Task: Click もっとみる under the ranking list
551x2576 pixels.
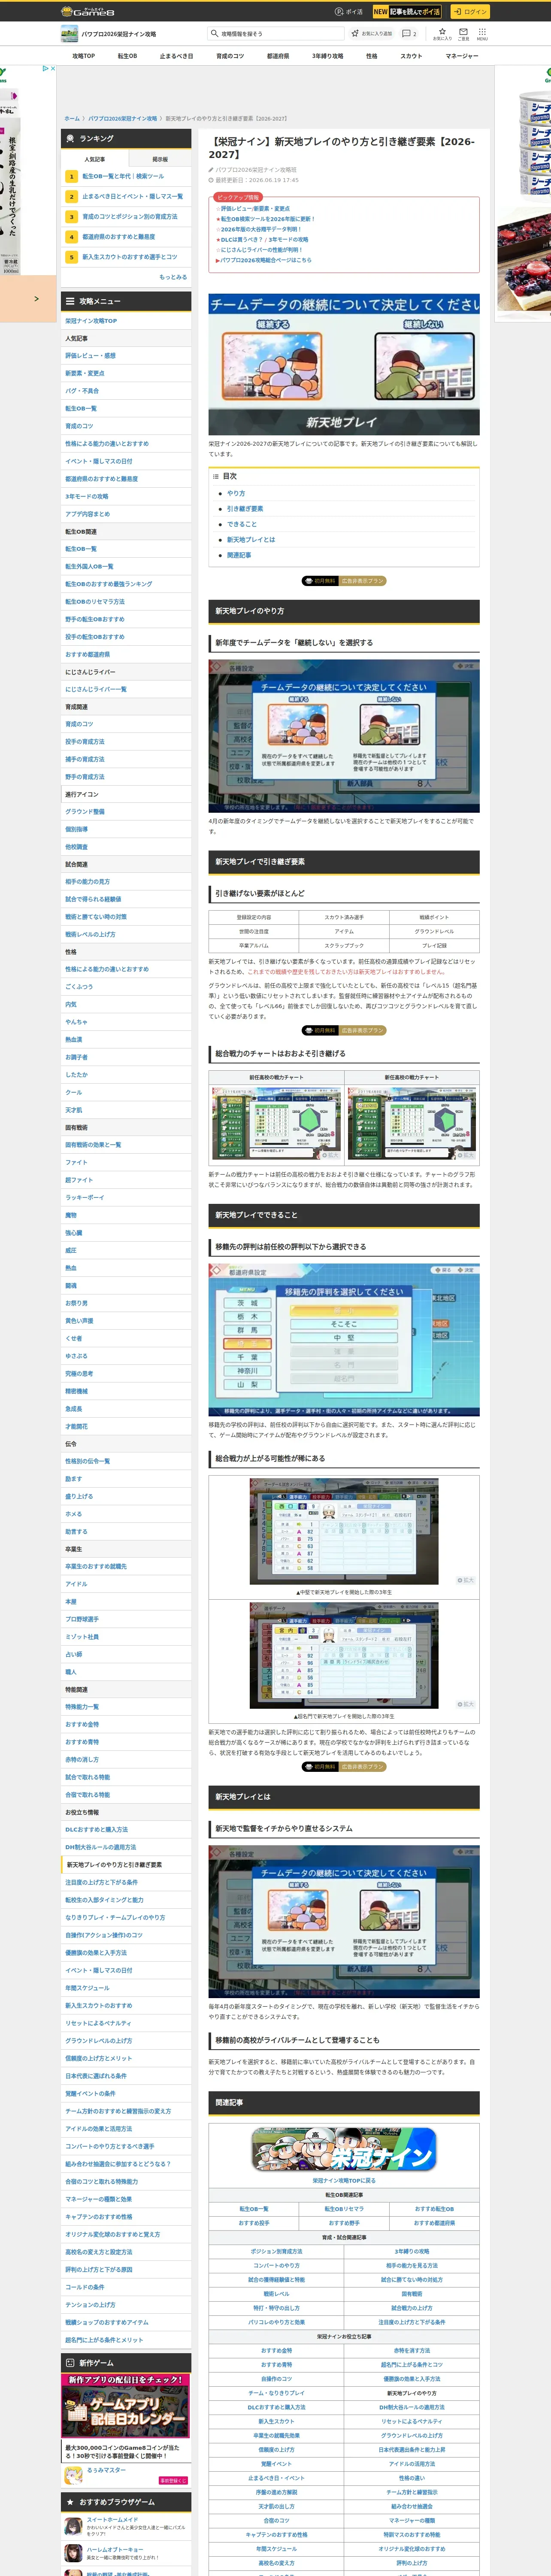Action: 173,277
